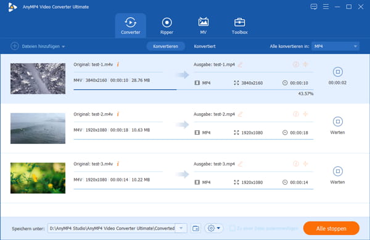Rename output test-3.mp4 with pencil icon
This screenshot has height=240, width=370.
[240, 164]
